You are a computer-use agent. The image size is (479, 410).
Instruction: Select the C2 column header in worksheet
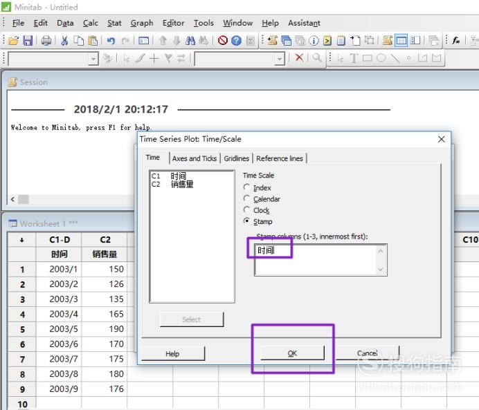click(105, 240)
